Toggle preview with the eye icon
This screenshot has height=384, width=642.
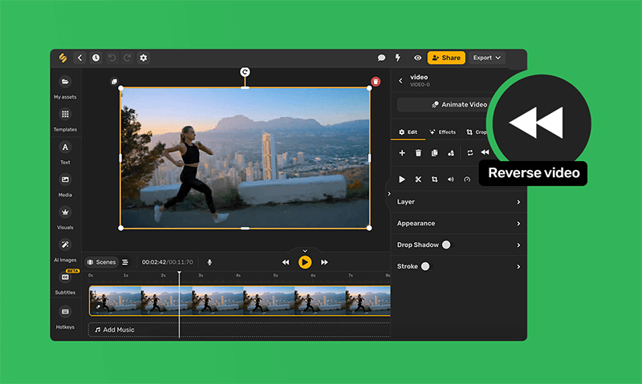pyautogui.click(x=417, y=58)
